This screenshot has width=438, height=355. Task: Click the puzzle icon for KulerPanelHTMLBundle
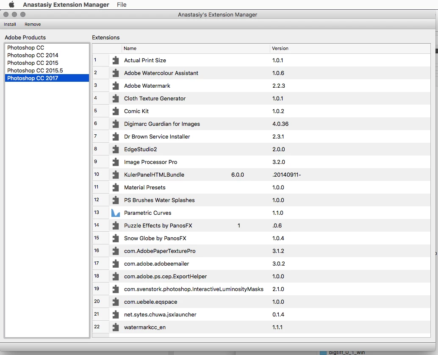116,175
